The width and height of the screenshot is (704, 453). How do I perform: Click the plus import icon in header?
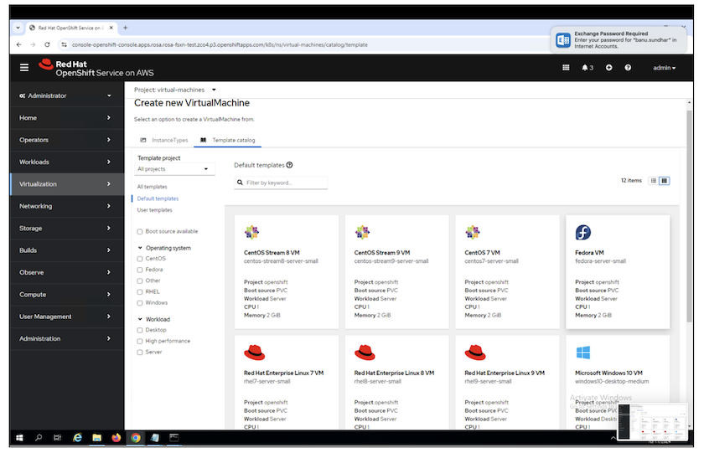point(608,68)
